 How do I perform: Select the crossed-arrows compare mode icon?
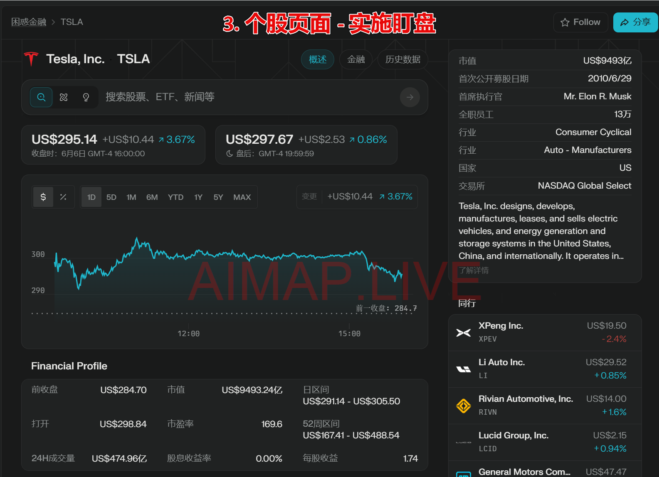(x=64, y=97)
